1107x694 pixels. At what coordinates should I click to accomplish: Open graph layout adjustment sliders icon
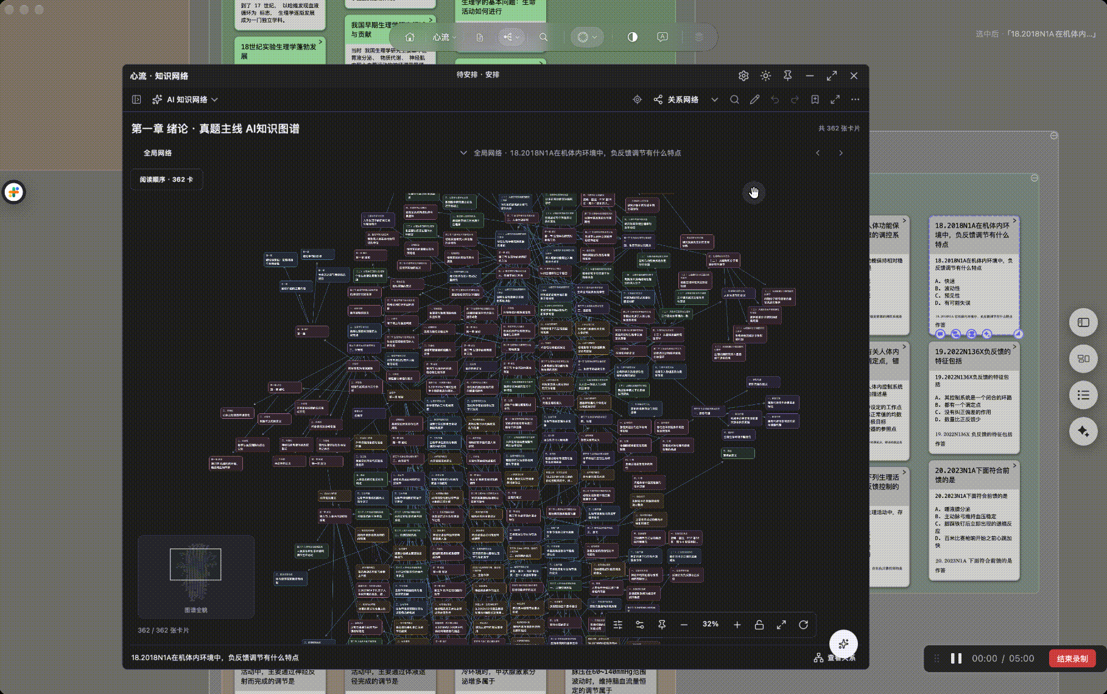pos(618,625)
